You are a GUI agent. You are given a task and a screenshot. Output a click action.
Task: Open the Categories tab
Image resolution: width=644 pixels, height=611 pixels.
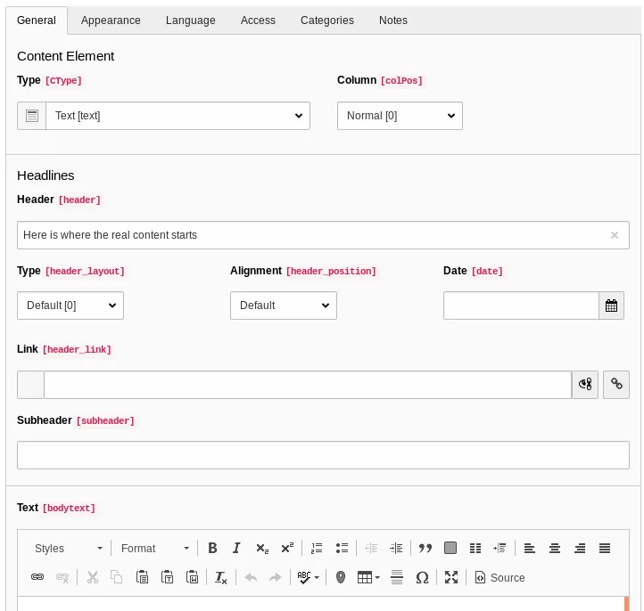(x=326, y=20)
